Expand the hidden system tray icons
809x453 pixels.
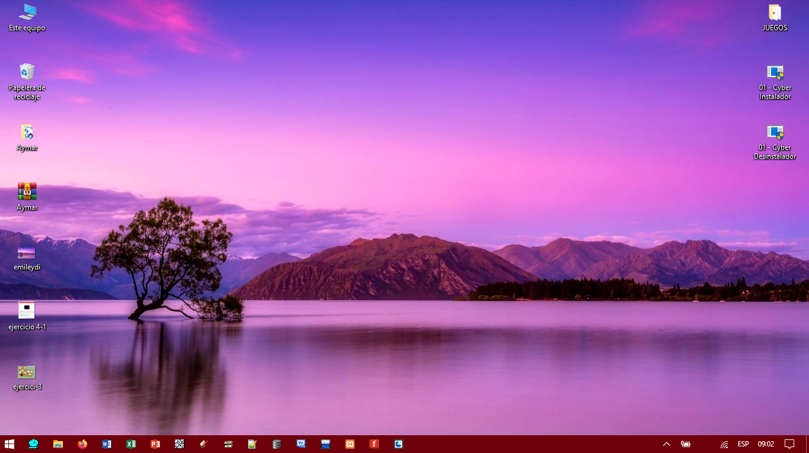tap(666, 444)
